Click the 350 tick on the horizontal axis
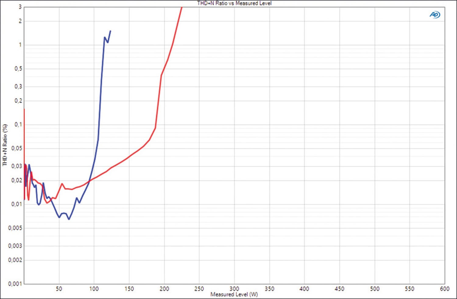 point(269,289)
